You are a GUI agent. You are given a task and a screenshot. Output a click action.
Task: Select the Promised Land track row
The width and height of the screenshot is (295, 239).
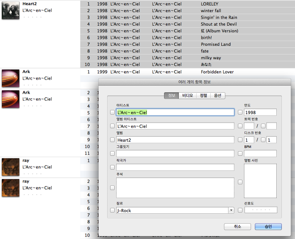click(188, 44)
